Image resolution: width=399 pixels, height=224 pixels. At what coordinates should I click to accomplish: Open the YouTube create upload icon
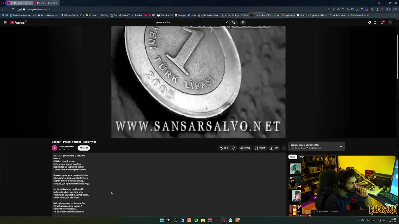[x=375, y=22]
